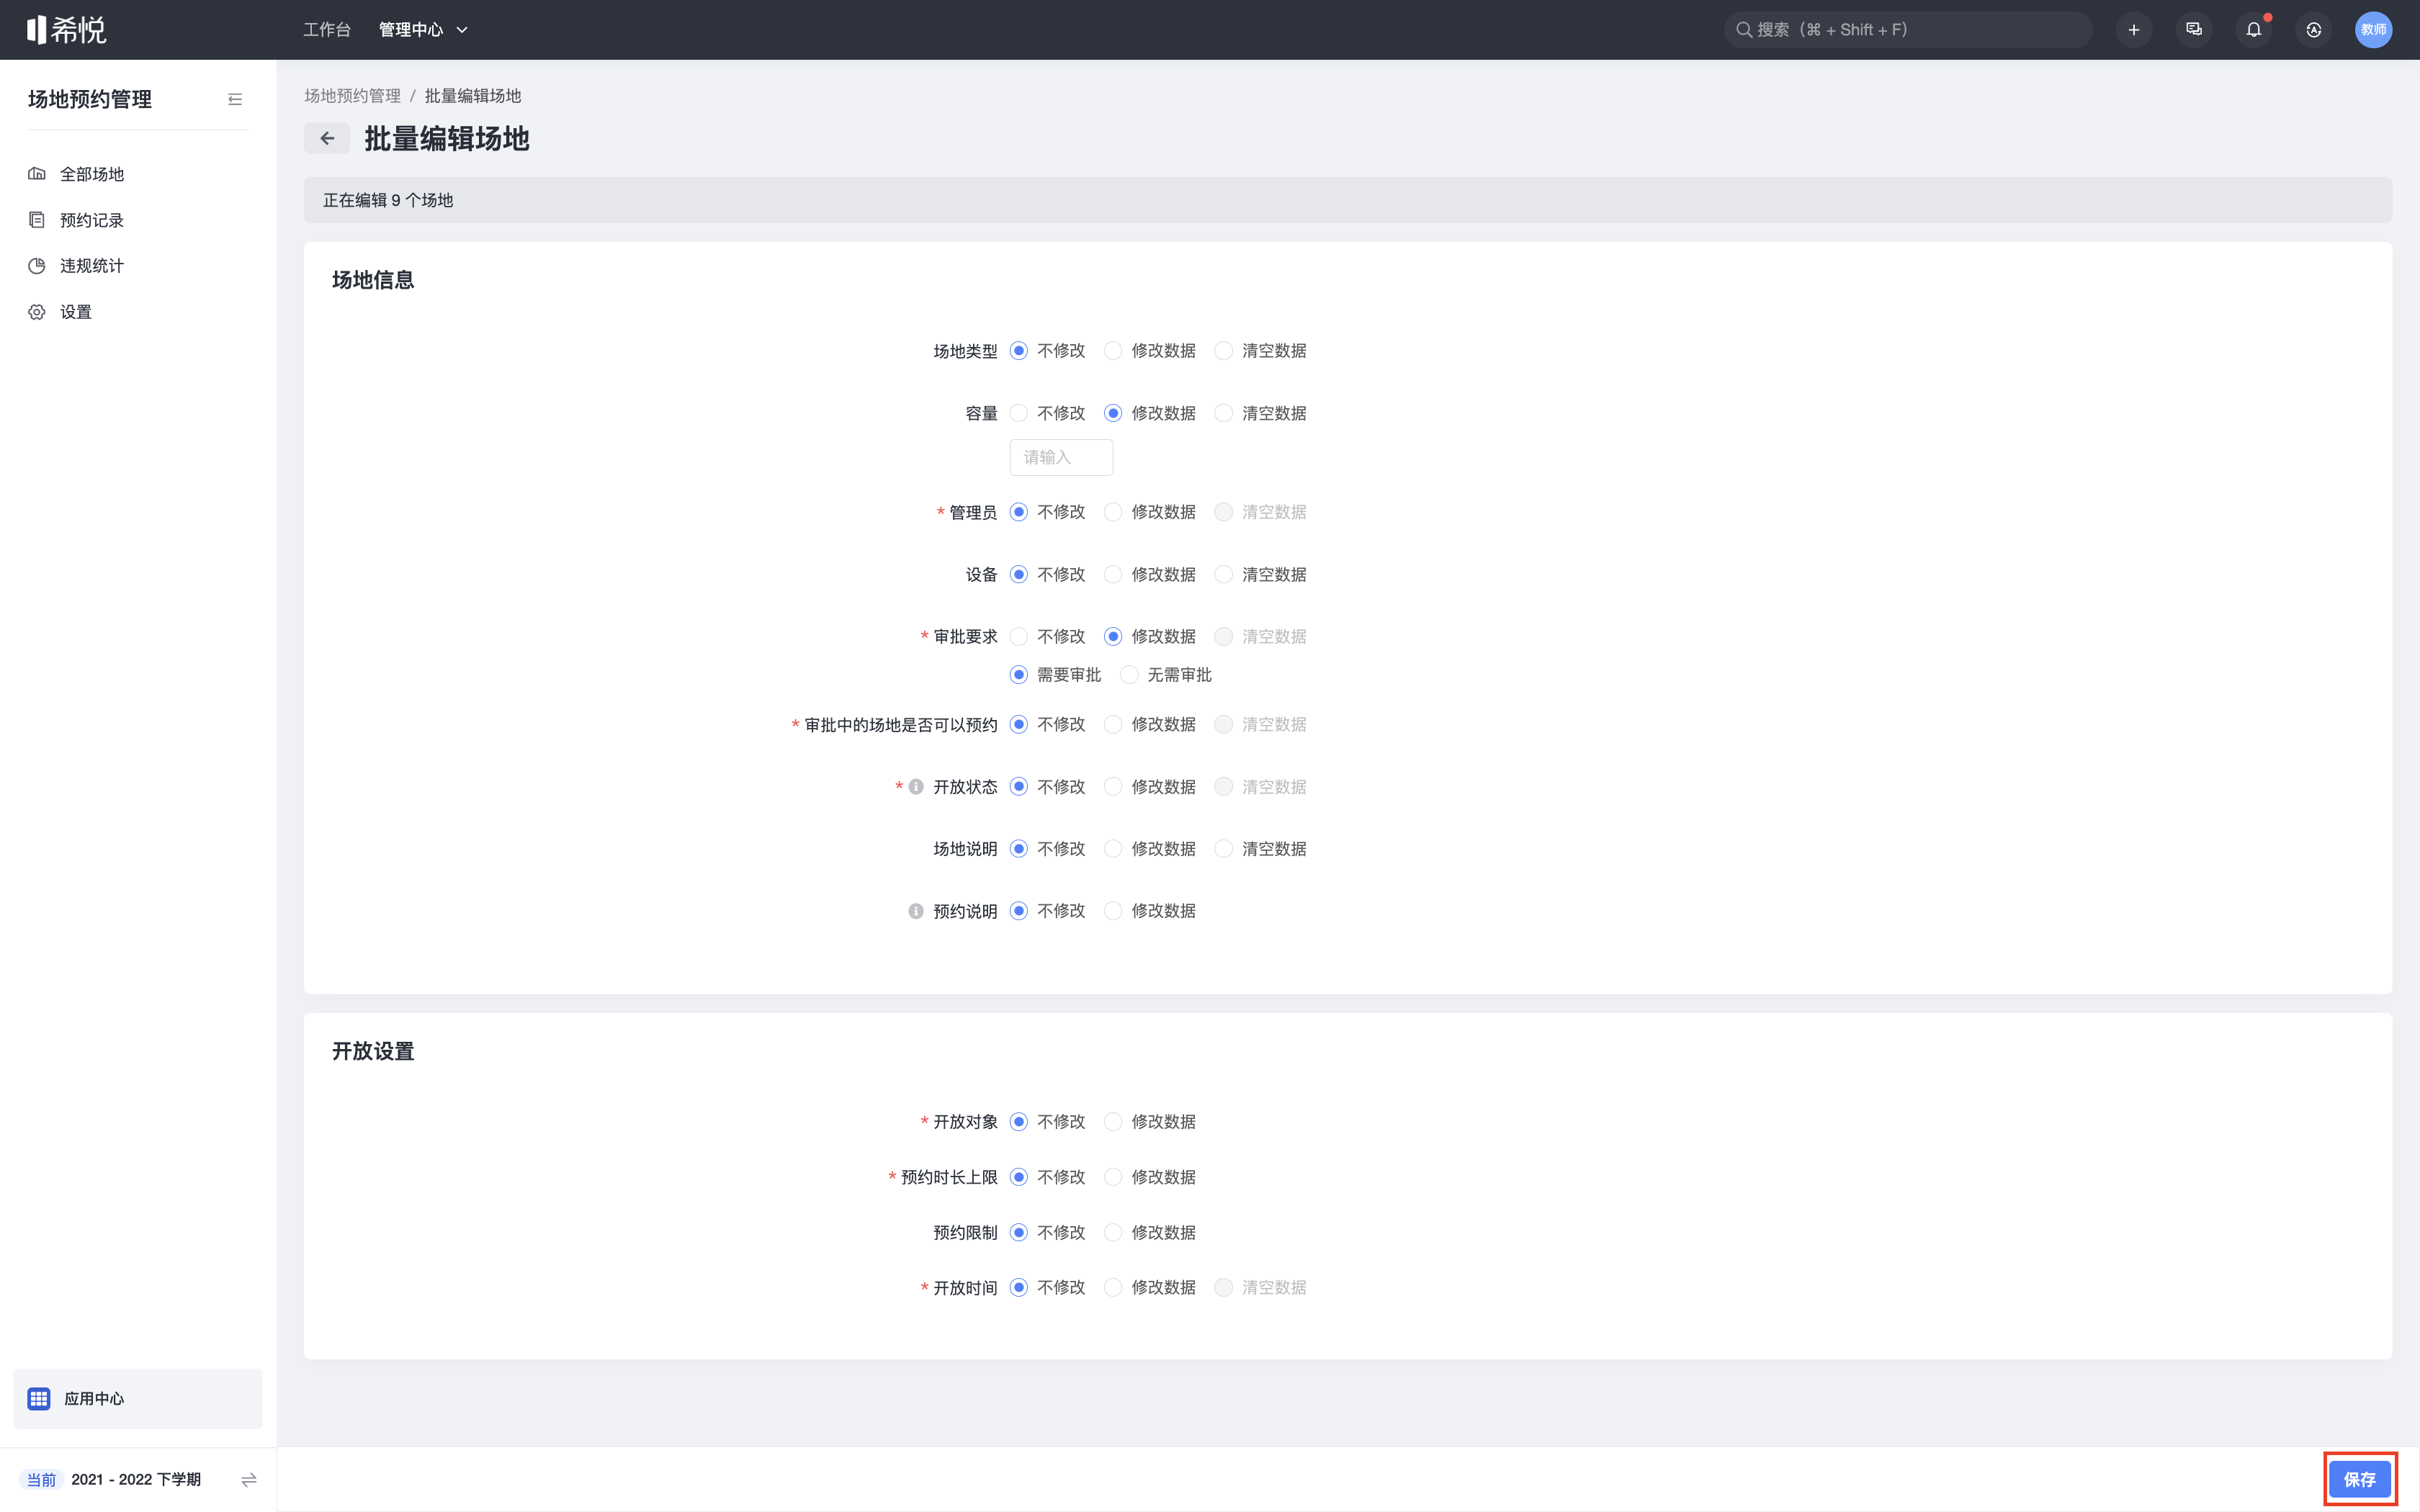Screen dimensions: 2420x1512
Task: Open the 教师 user avatar menu
Action: pos(2374,30)
